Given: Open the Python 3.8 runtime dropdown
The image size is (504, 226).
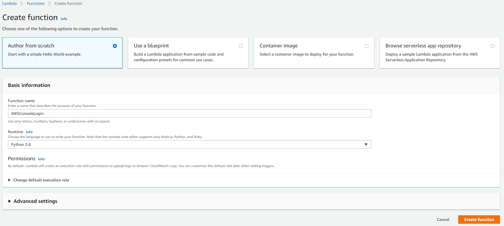Looking at the screenshot, I should pos(189,144).
